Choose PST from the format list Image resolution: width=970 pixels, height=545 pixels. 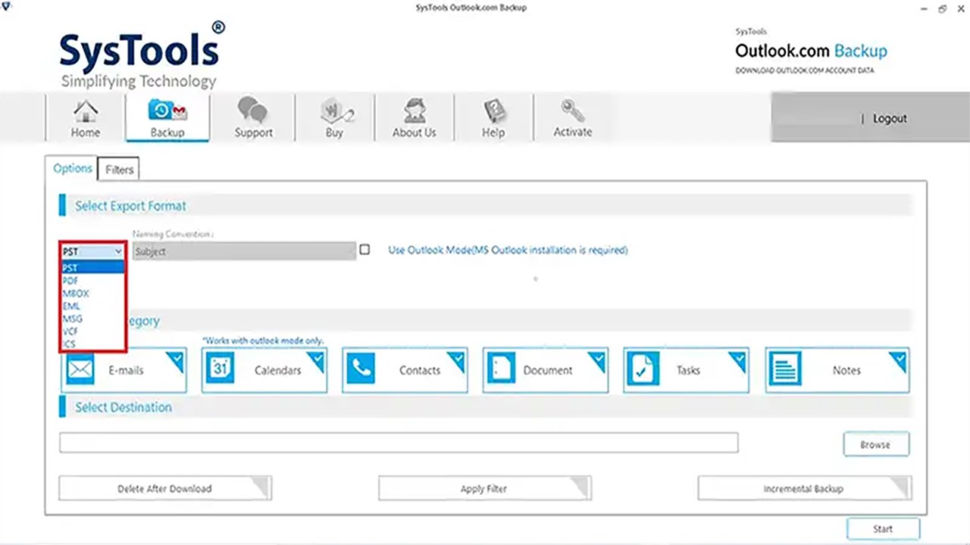click(x=92, y=267)
